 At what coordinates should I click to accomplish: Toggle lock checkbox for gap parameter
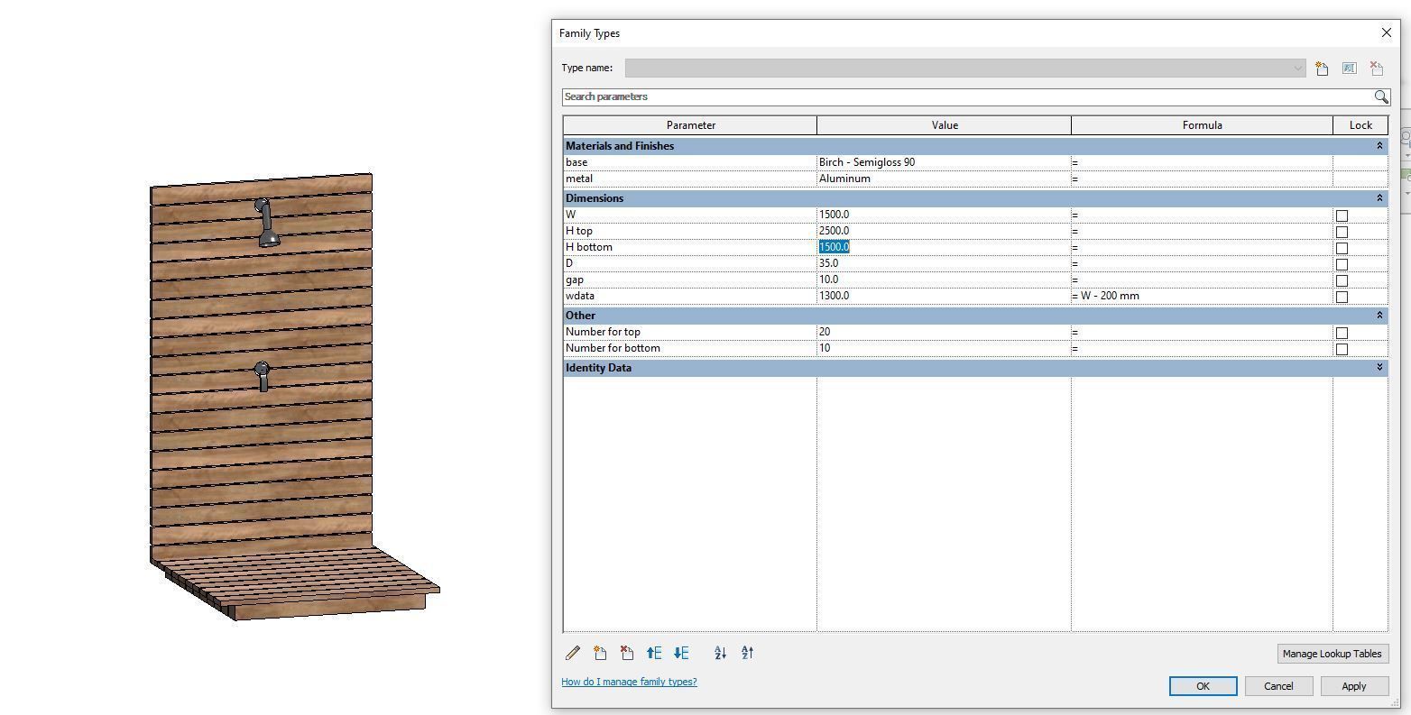[x=1342, y=280]
